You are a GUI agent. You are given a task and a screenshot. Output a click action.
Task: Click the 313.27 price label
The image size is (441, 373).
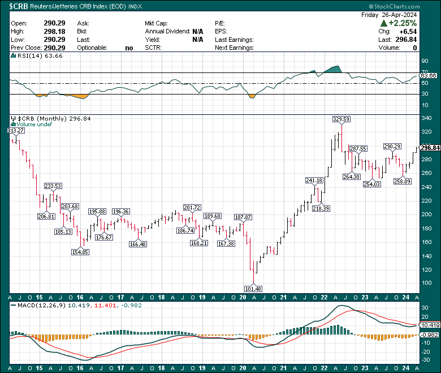pos(16,131)
